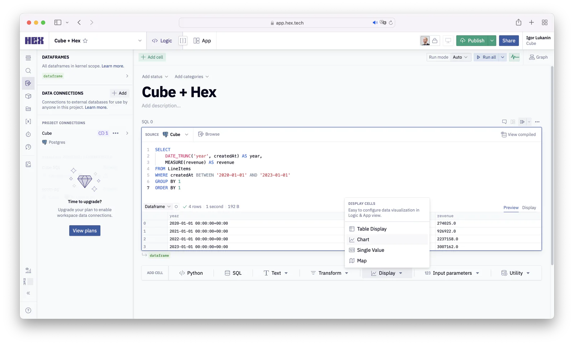The image size is (574, 345).
Task: Toggle the dataframe refresh circle indicator
Action: 176,207
